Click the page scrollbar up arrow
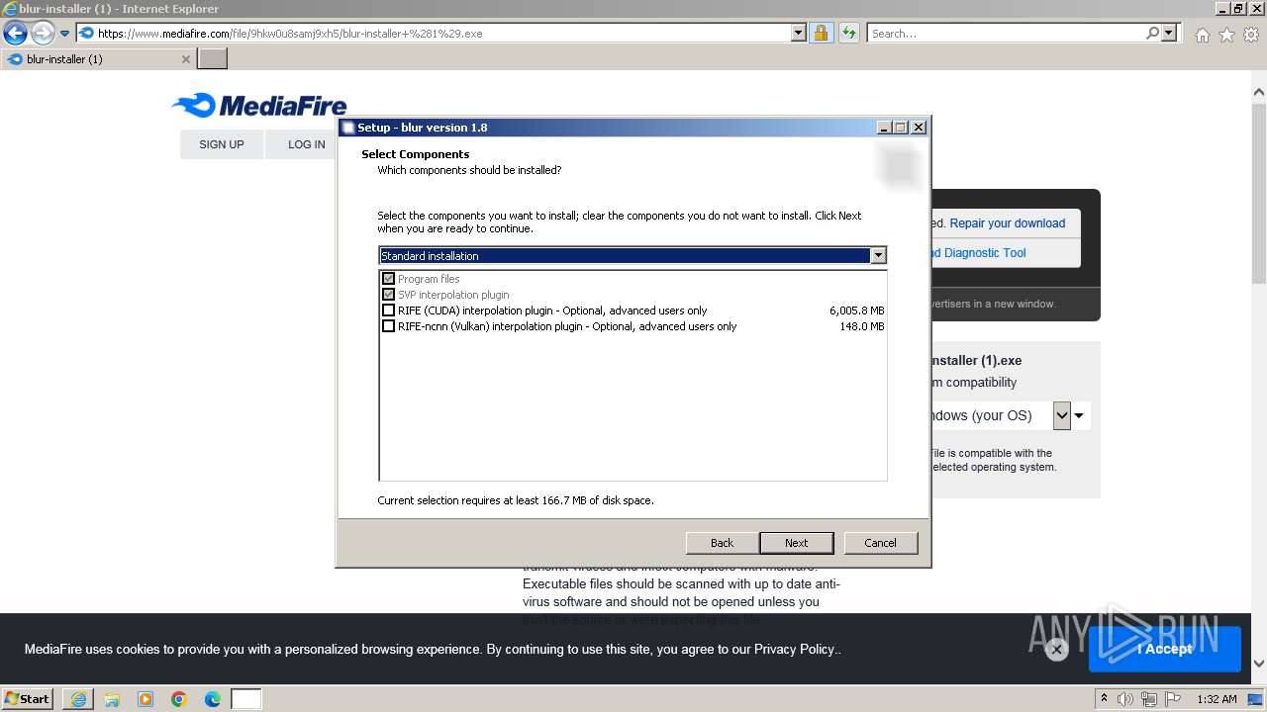Viewport: 1267px width, 712px height. click(x=1258, y=92)
